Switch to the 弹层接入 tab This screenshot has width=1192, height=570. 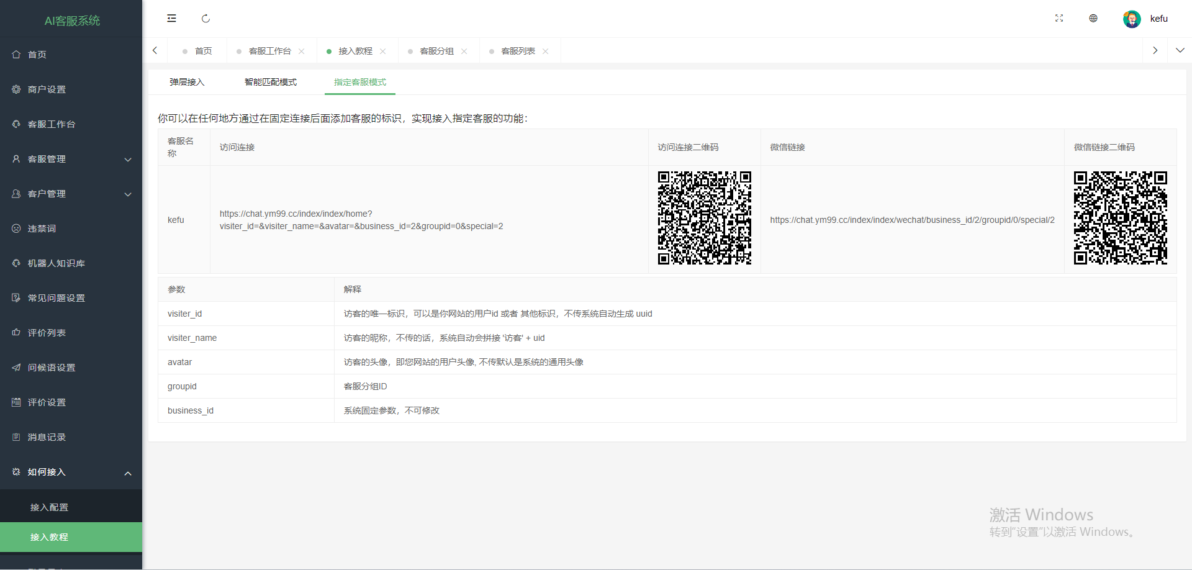tap(187, 82)
